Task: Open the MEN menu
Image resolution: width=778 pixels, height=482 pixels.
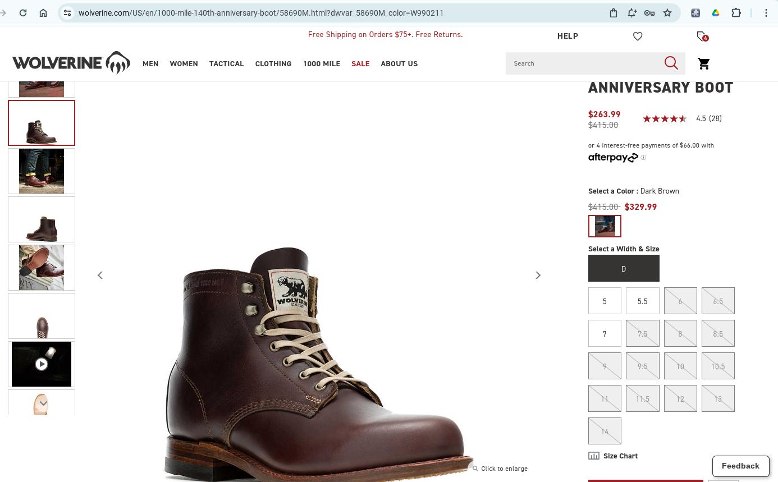Action: [150, 64]
